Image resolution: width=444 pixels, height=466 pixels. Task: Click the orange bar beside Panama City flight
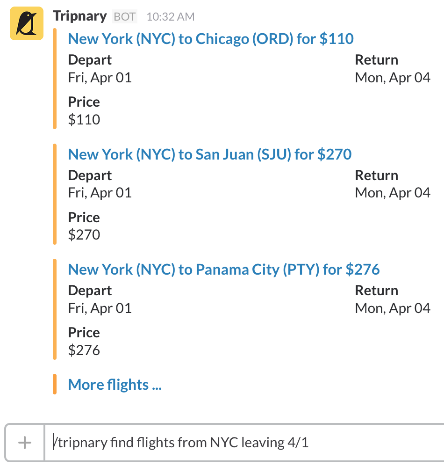coord(55,309)
